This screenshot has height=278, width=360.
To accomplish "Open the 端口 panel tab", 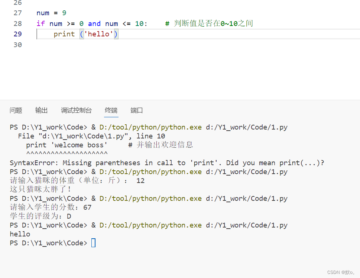I will coord(136,110).
